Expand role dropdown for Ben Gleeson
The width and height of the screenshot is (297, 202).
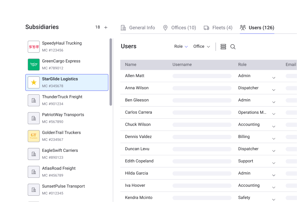[274, 102]
